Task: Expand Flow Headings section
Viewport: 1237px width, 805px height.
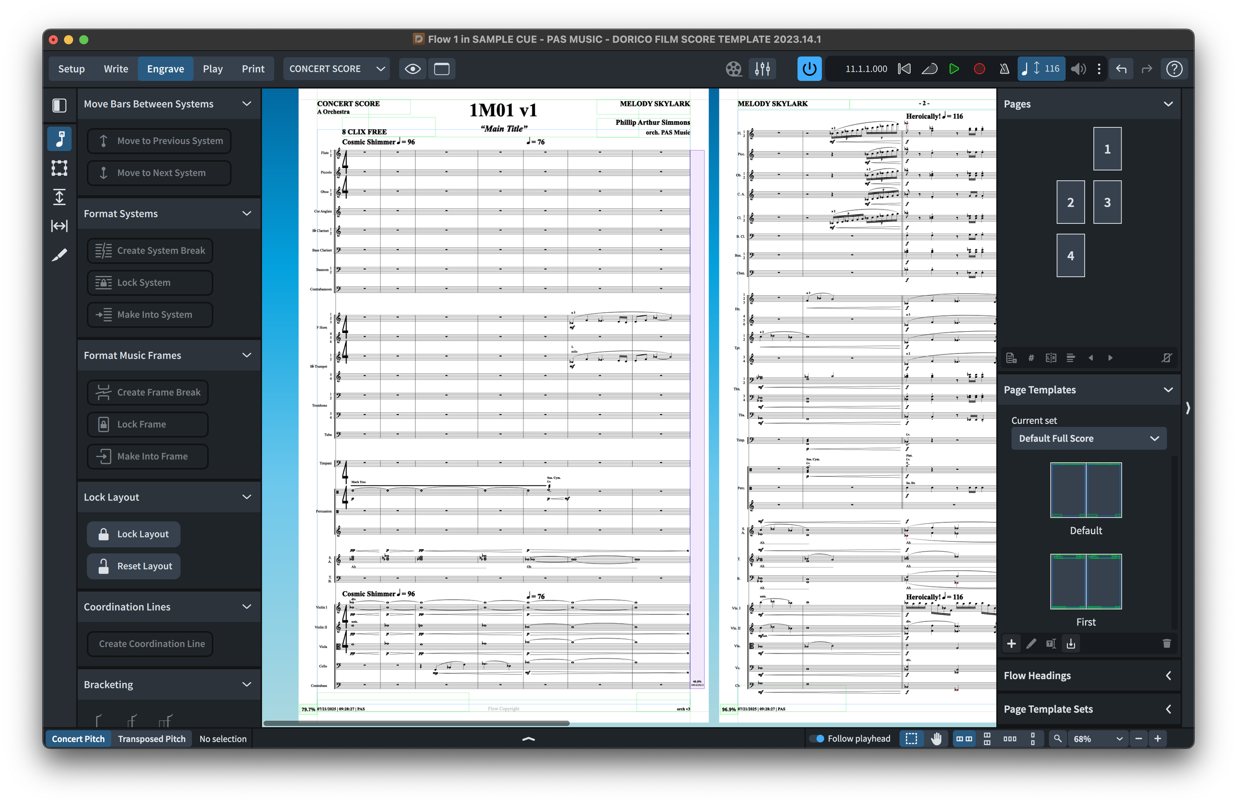Action: pos(1168,675)
